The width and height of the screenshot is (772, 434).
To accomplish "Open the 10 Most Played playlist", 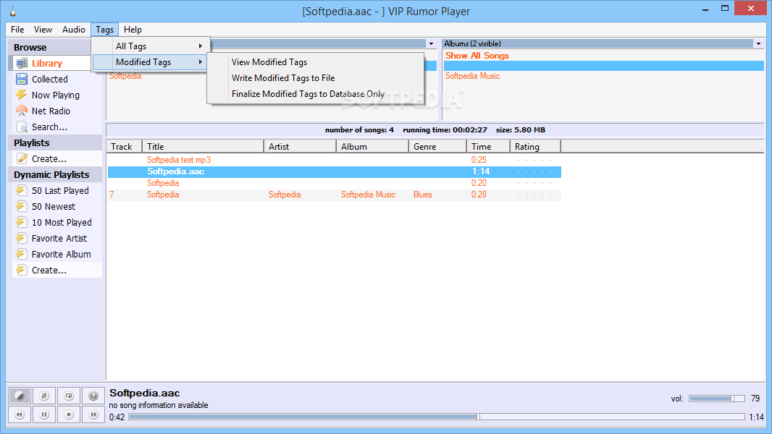I will [62, 222].
